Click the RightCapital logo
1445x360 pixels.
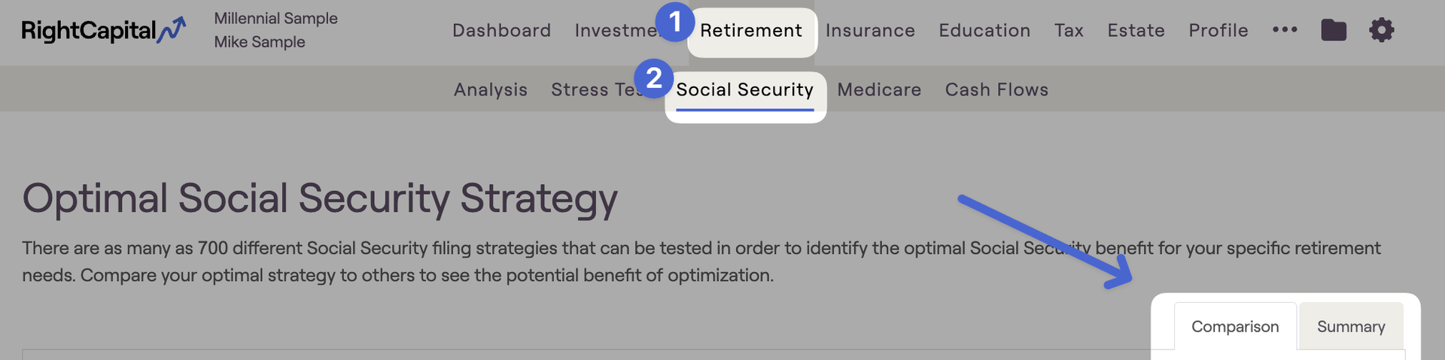tap(104, 30)
